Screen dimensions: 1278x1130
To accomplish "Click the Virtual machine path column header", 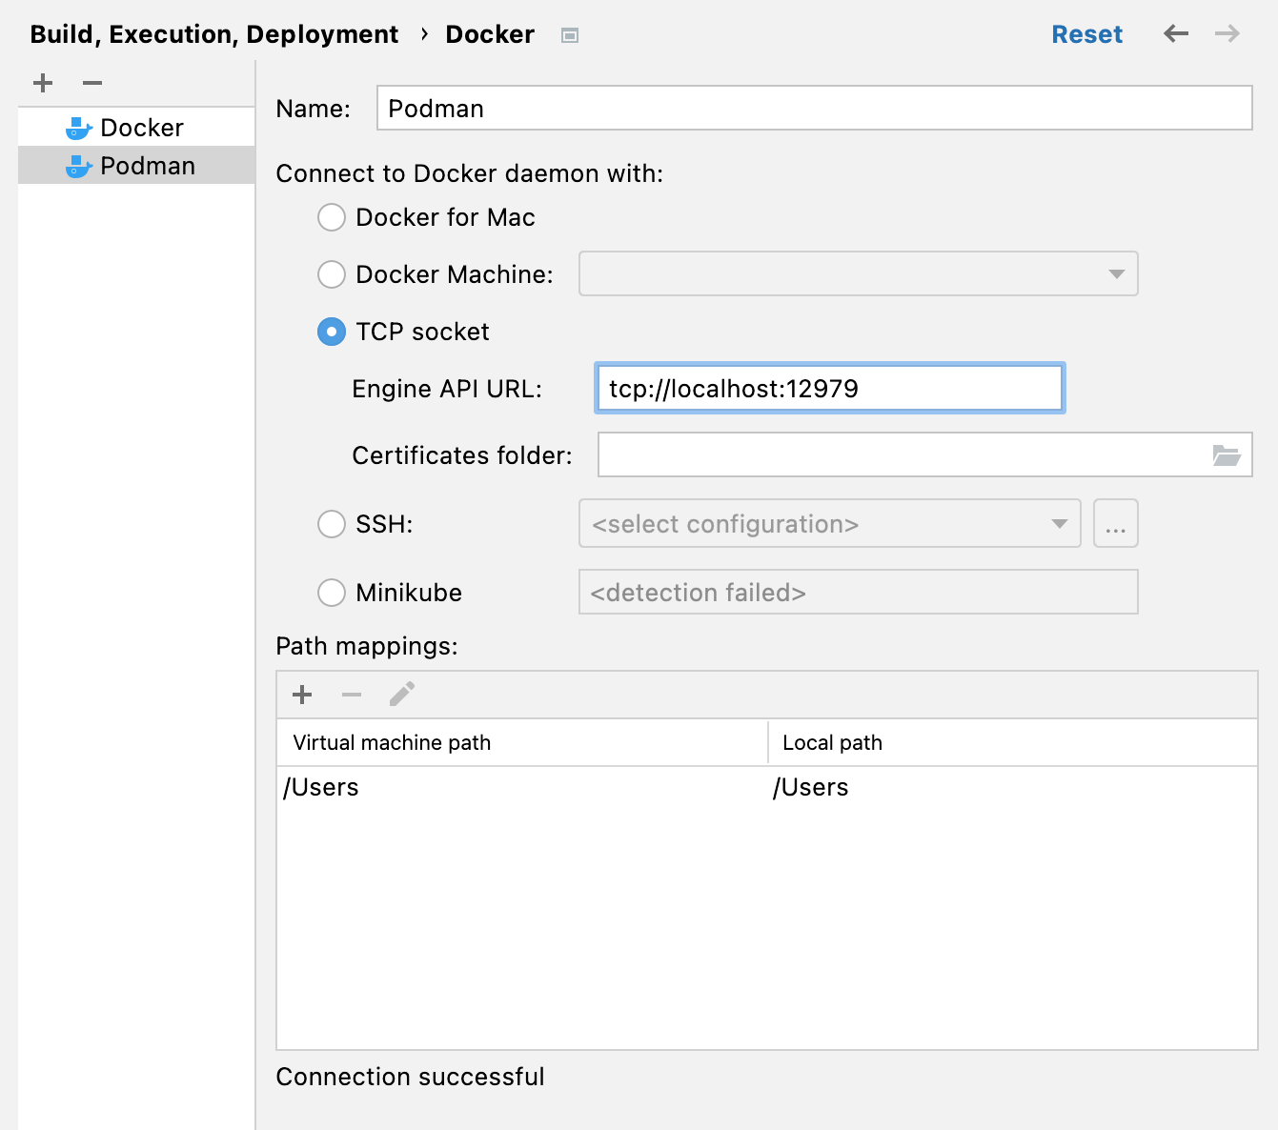I will 522,742.
